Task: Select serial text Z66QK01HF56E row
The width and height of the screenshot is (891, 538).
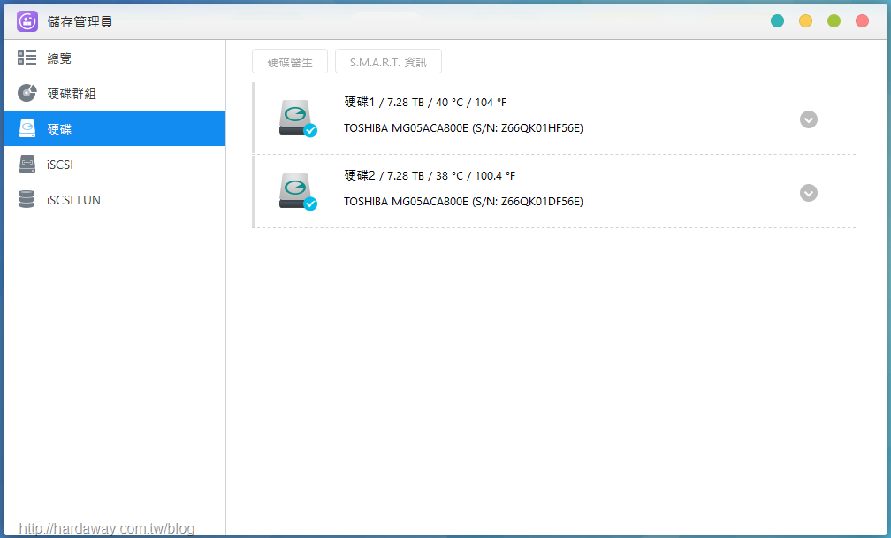Action: click(463, 128)
